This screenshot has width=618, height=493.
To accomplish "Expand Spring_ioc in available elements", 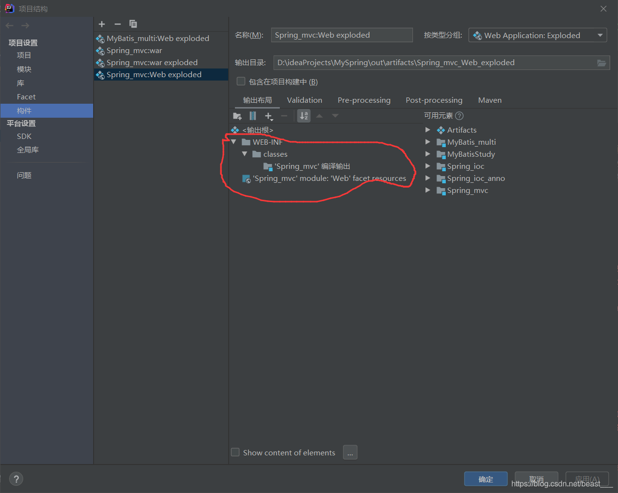I will click(x=427, y=166).
